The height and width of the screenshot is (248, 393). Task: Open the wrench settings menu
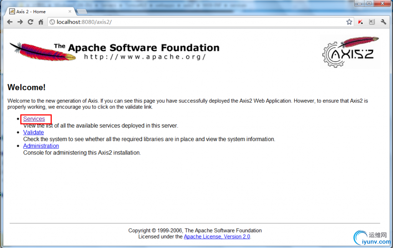click(x=383, y=22)
